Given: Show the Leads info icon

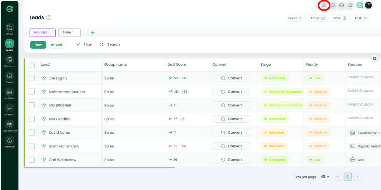Looking at the screenshot, I should (x=49, y=18).
